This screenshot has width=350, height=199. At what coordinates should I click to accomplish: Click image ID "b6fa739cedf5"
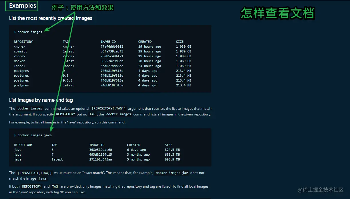click(x=112, y=51)
